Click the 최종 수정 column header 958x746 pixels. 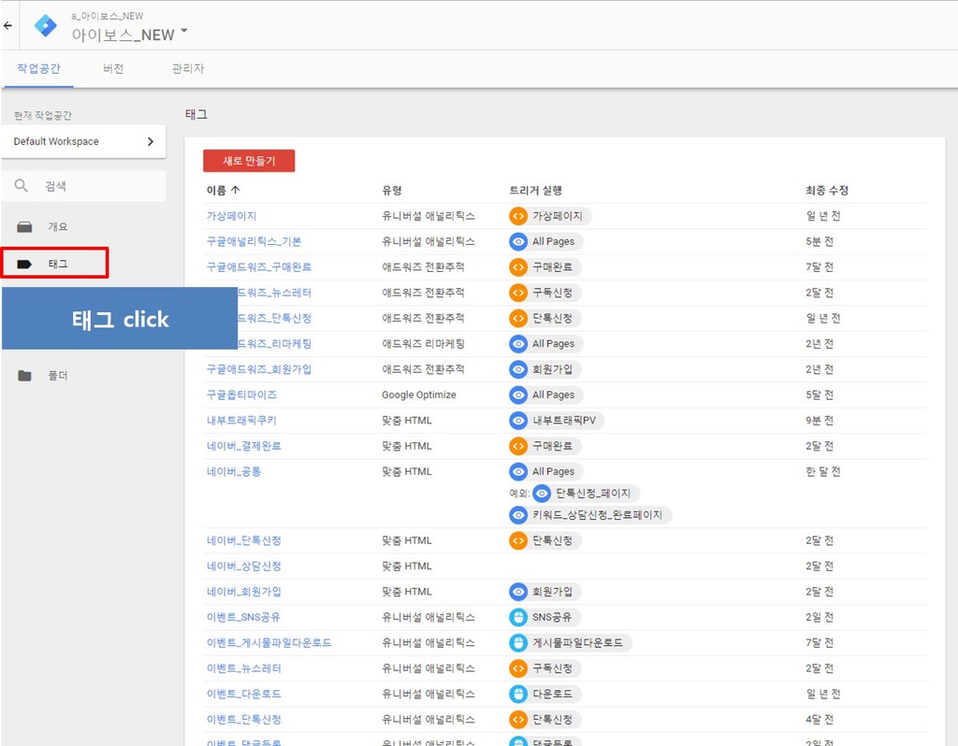(x=827, y=191)
